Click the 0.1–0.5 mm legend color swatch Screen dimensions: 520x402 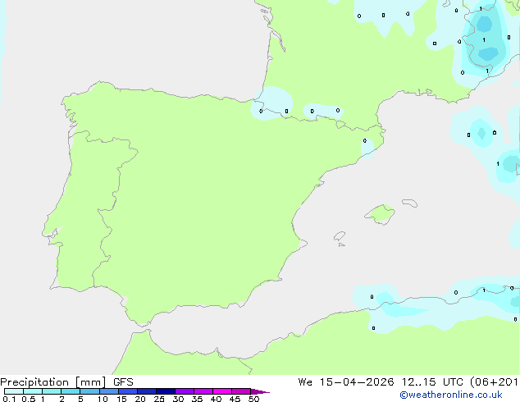click(x=14, y=391)
